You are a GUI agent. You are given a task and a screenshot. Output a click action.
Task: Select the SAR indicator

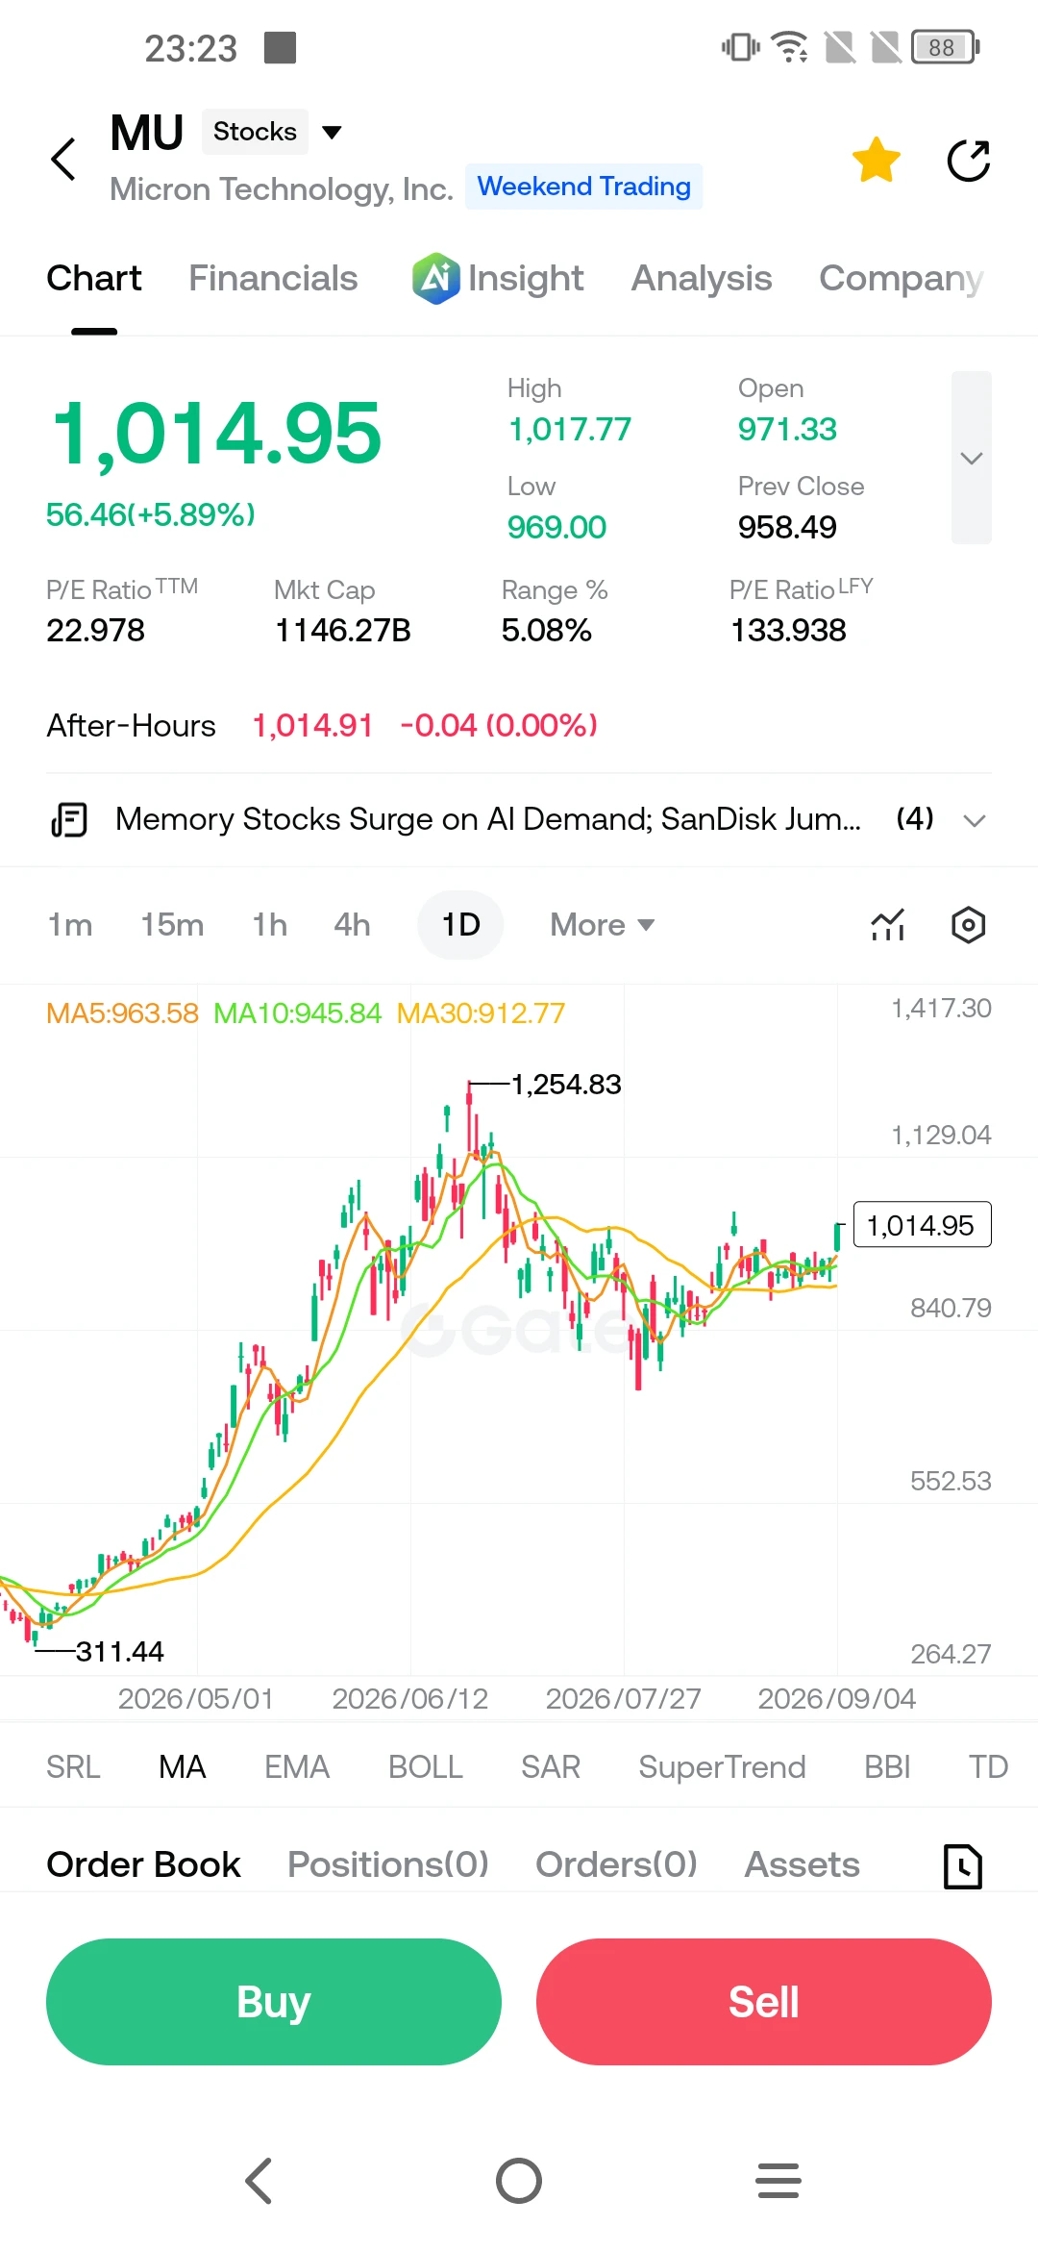click(551, 1767)
